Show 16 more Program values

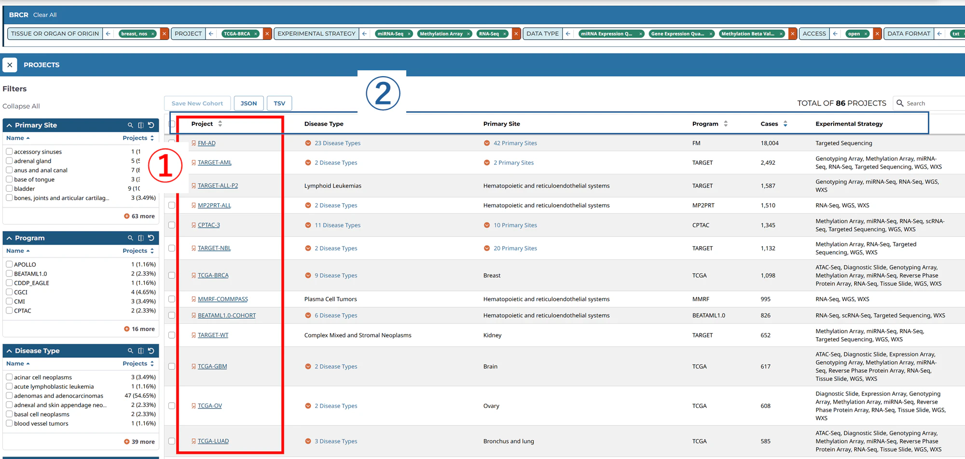click(139, 329)
